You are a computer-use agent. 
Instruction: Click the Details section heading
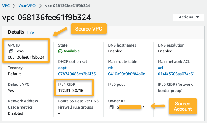pyautogui.click(x=16, y=32)
